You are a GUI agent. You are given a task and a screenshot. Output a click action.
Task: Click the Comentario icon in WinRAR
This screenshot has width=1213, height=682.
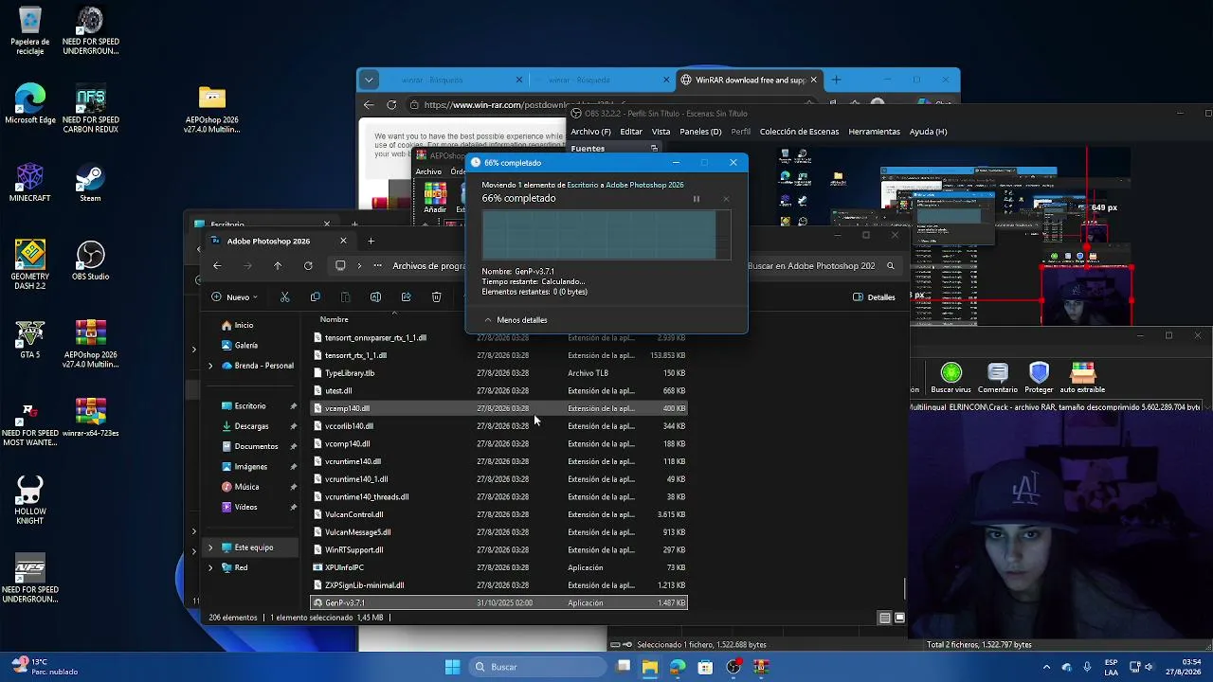(x=997, y=378)
